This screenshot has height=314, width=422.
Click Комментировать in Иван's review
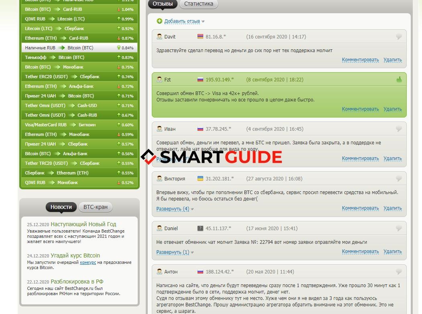tap(360, 158)
